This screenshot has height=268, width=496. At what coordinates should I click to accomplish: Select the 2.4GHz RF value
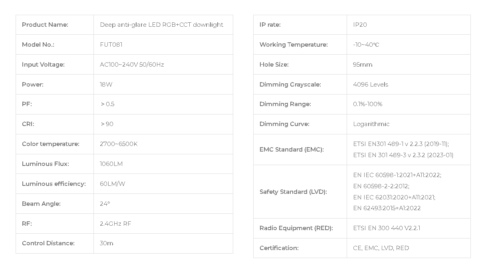[115, 224]
